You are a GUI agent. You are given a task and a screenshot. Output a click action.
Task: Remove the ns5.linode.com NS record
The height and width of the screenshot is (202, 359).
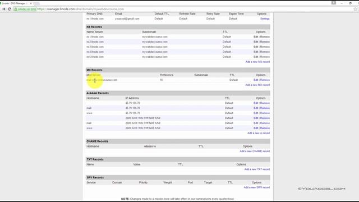pos(265,57)
